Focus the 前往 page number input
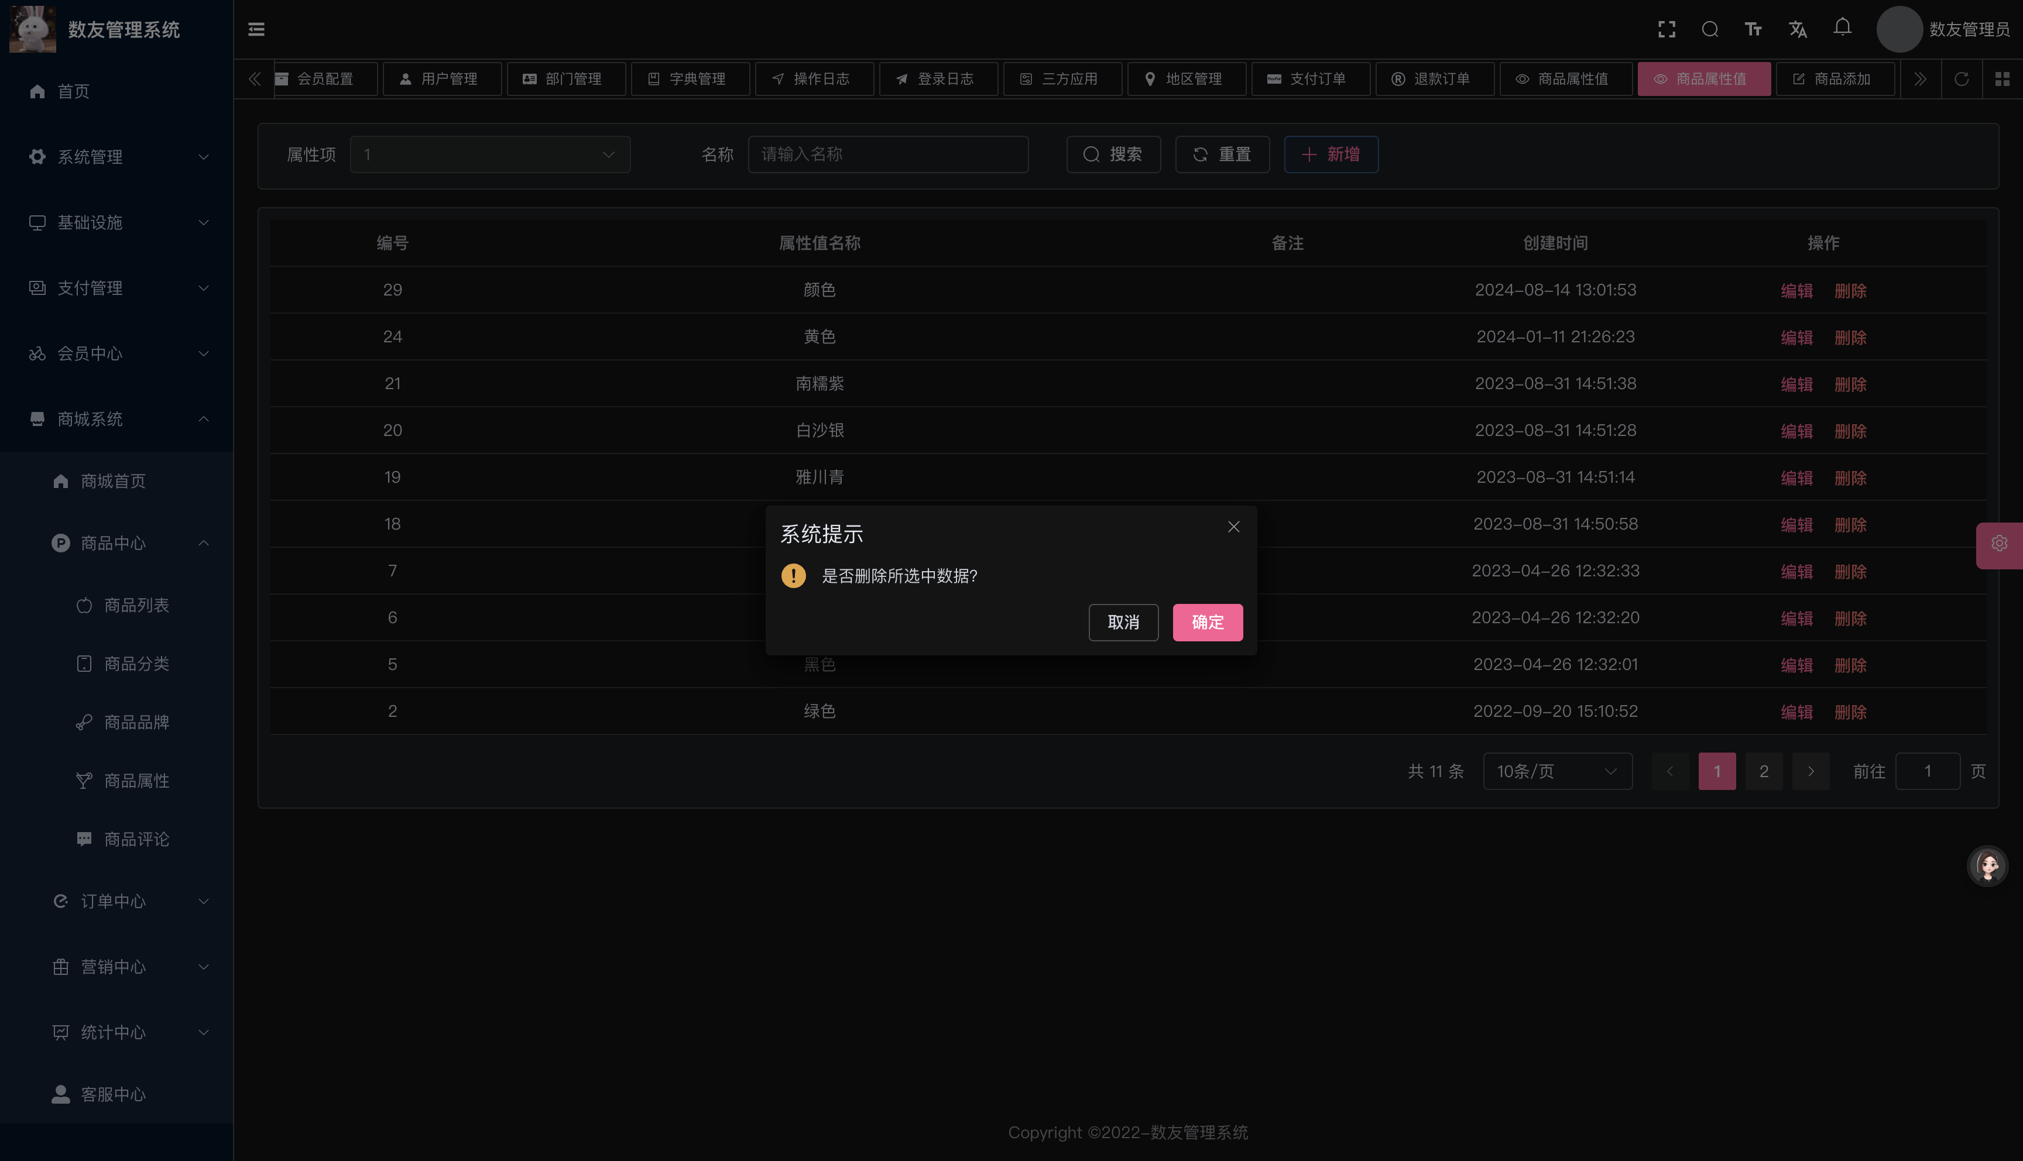Image resolution: width=2023 pixels, height=1161 pixels. [1928, 771]
